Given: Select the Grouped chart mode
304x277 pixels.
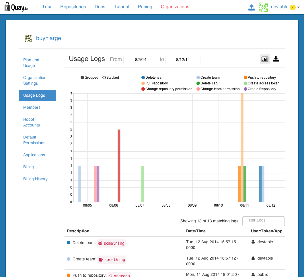Looking at the screenshot, I should point(89,78).
